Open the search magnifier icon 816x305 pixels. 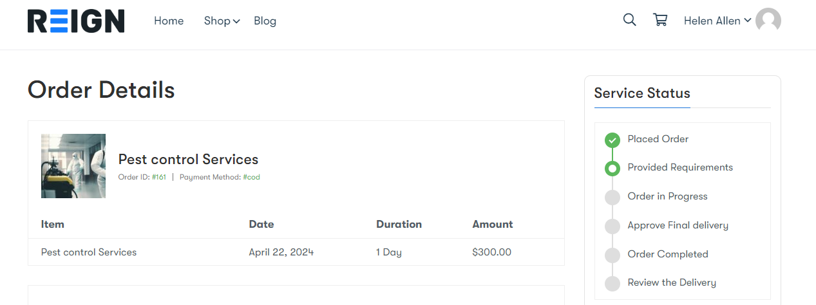(x=629, y=20)
